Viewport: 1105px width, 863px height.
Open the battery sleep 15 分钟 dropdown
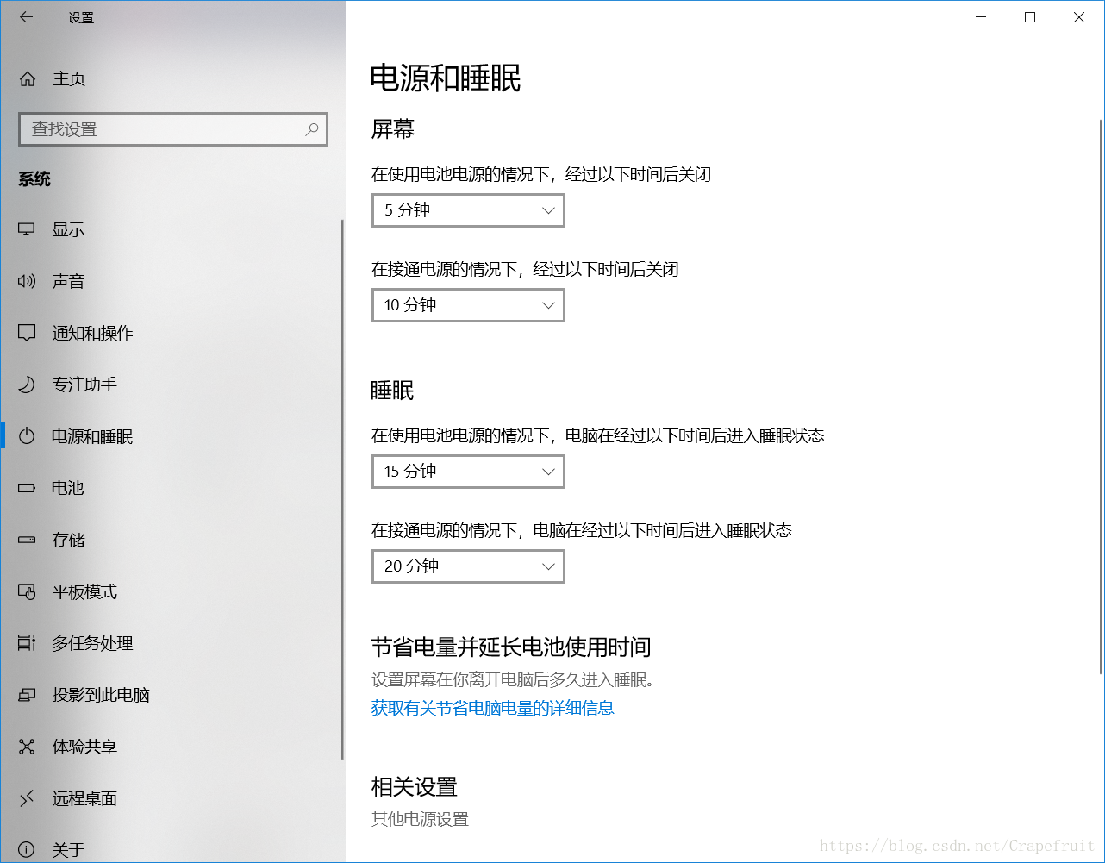(468, 472)
